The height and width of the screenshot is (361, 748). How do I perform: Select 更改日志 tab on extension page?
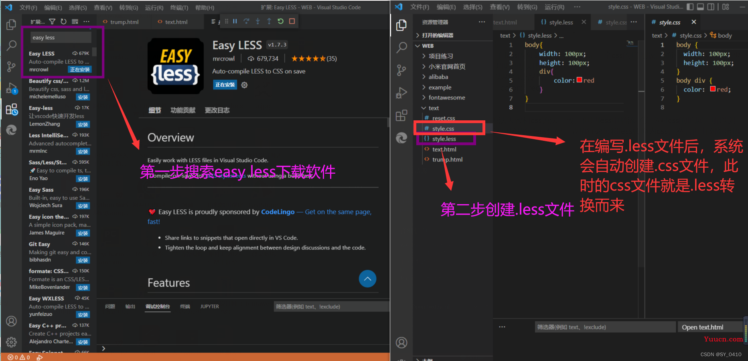(x=217, y=110)
